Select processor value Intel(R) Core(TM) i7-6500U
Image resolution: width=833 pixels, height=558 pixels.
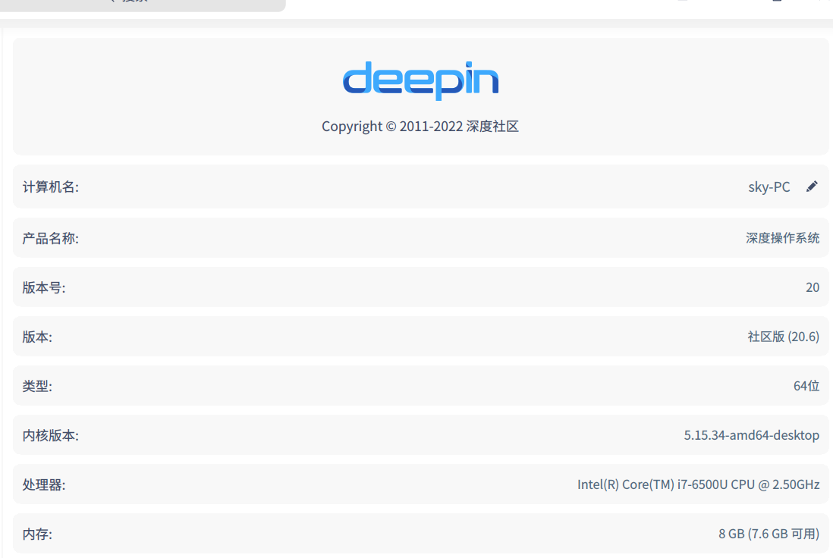click(x=698, y=484)
